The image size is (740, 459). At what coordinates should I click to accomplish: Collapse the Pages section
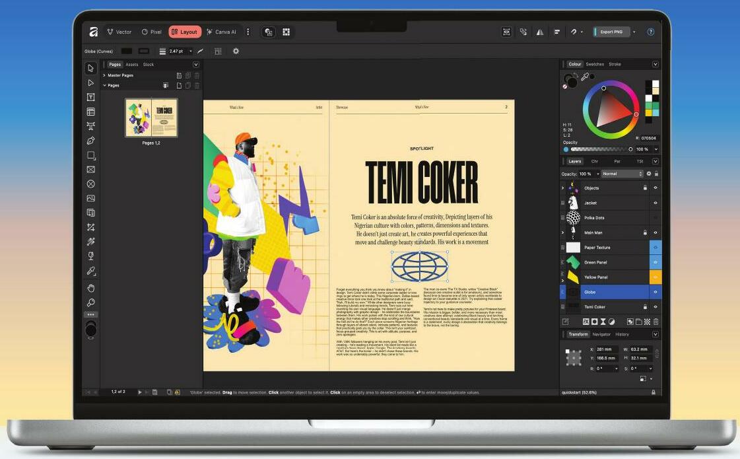point(104,85)
